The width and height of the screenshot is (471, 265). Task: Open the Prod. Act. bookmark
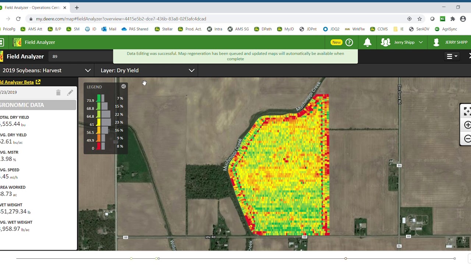click(x=190, y=29)
